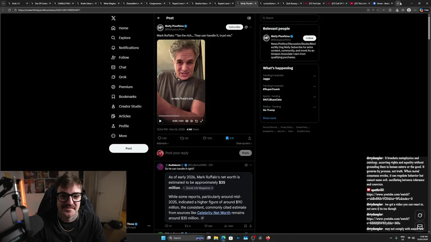Screen dimensions: 431x242
Task: Click the X search box
Action: pyautogui.click(x=290, y=18)
